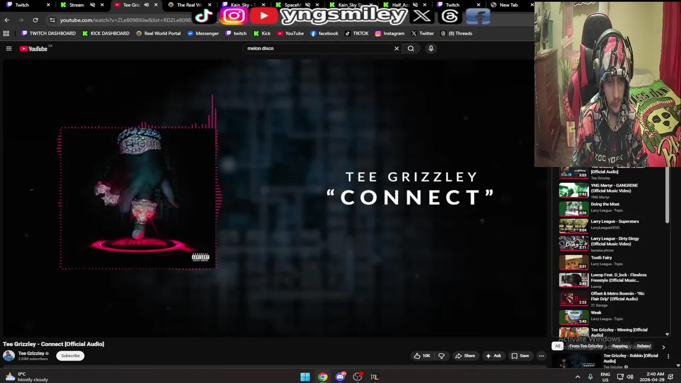Select the Rapping filter chip

point(620,346)
